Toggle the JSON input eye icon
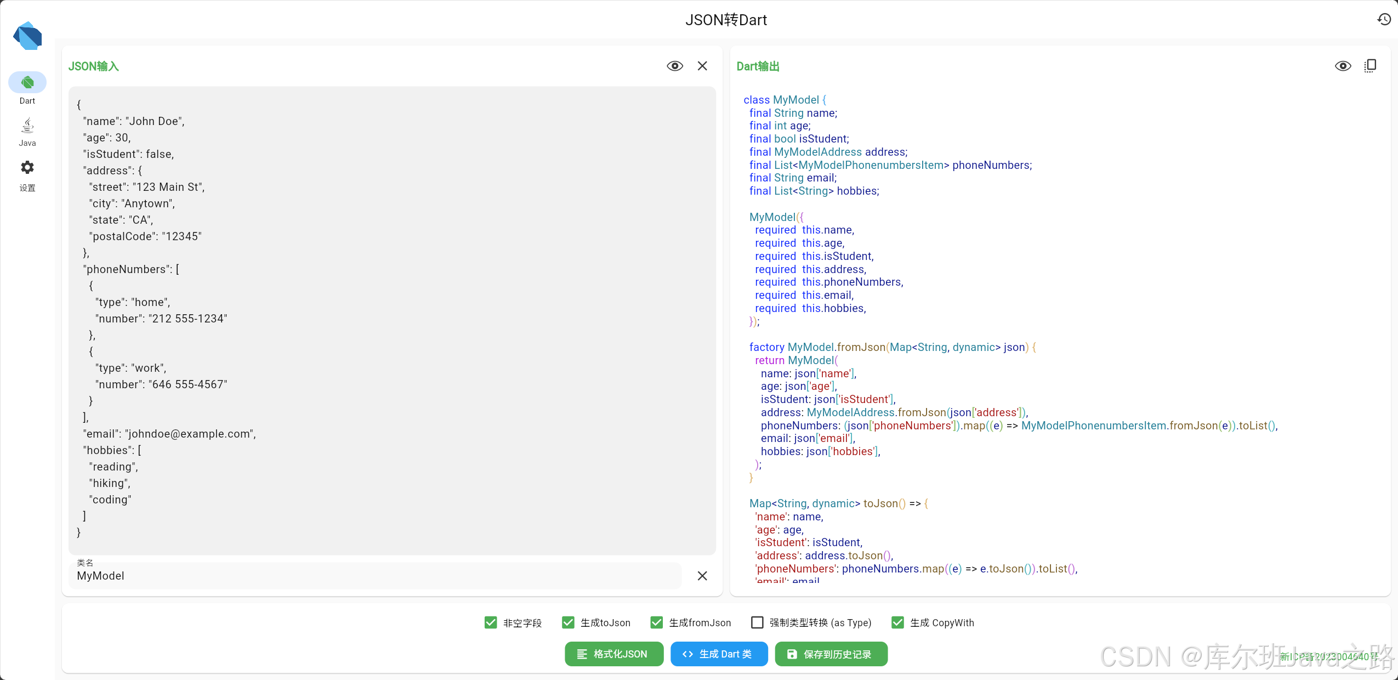 (x=675, y=66)
